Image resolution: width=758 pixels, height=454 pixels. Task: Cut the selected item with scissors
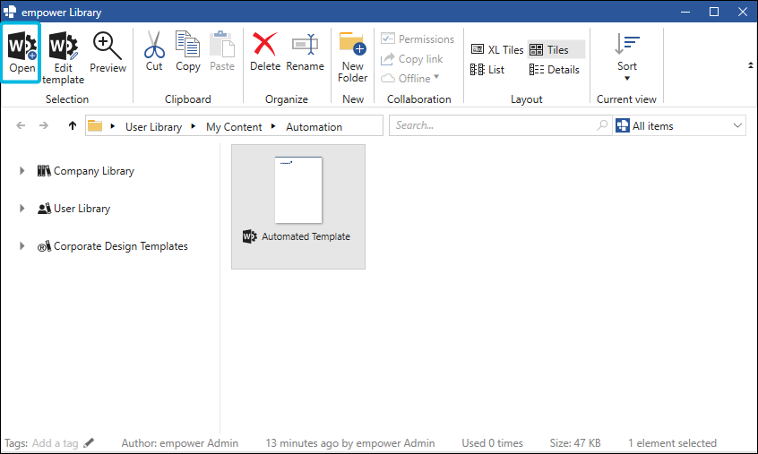coord(154,52)
